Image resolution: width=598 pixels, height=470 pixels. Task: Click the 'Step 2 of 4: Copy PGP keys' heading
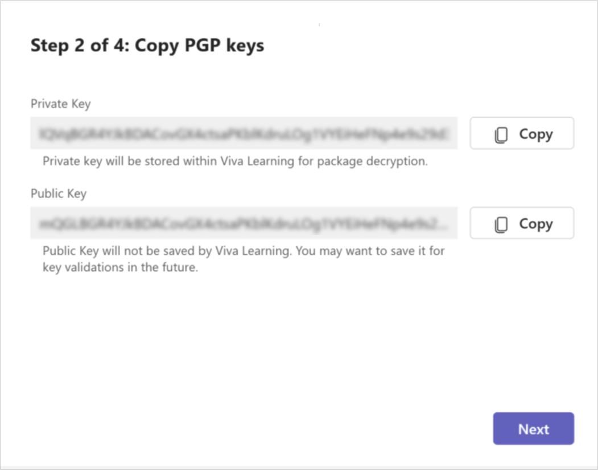click(x=147, y=46)
